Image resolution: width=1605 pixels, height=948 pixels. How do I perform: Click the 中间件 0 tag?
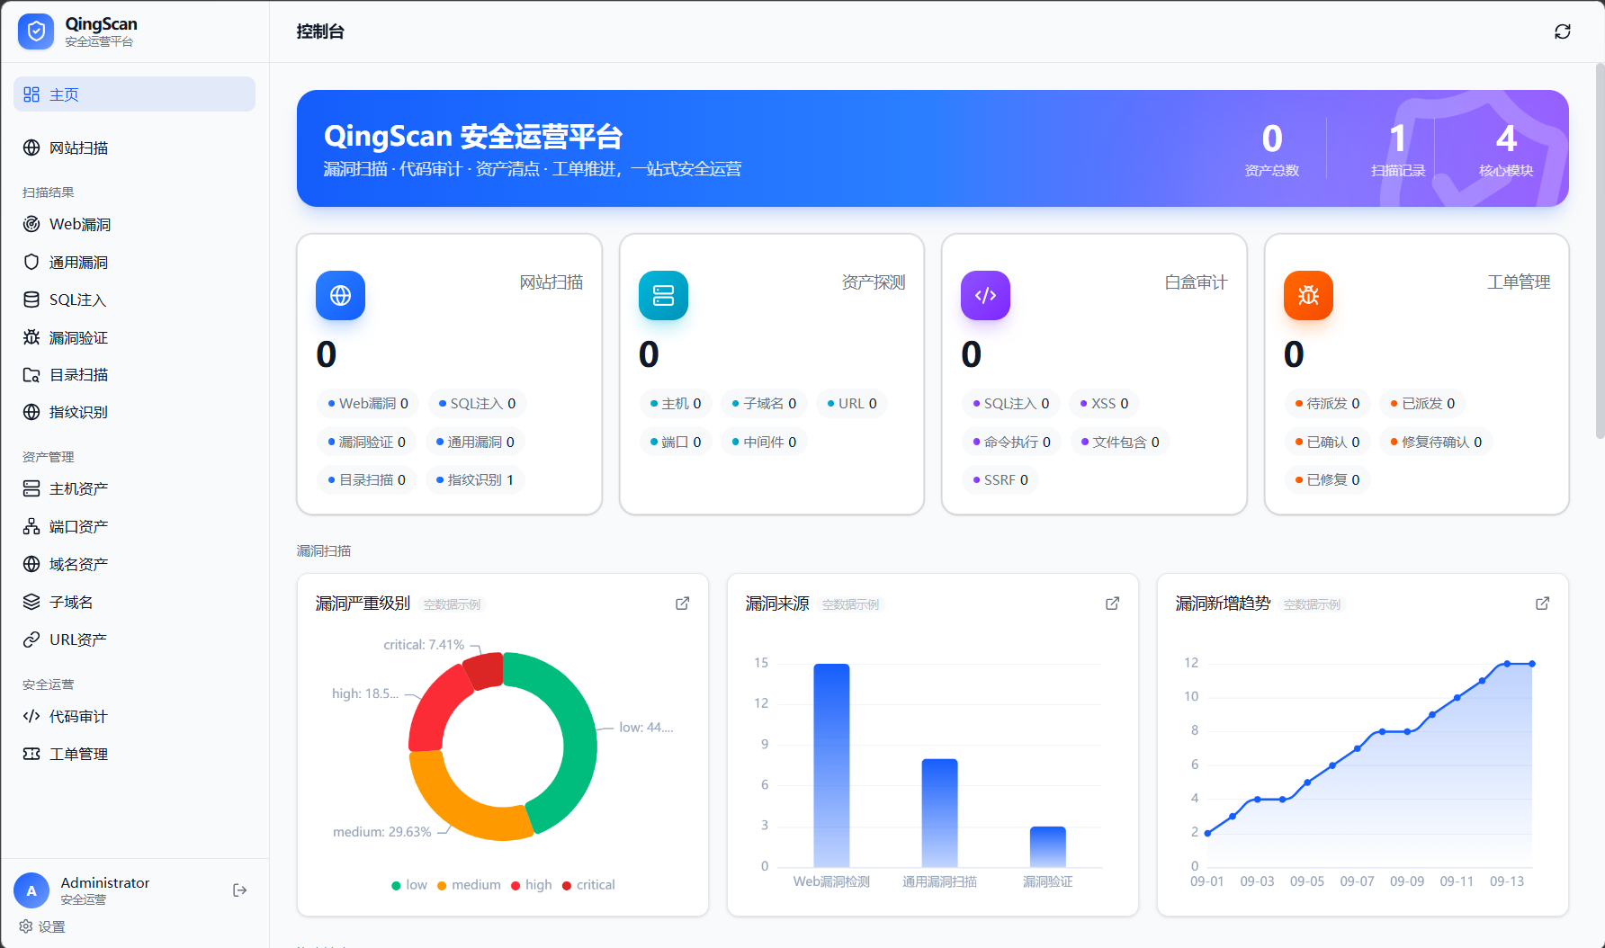[x=764, y=443]
